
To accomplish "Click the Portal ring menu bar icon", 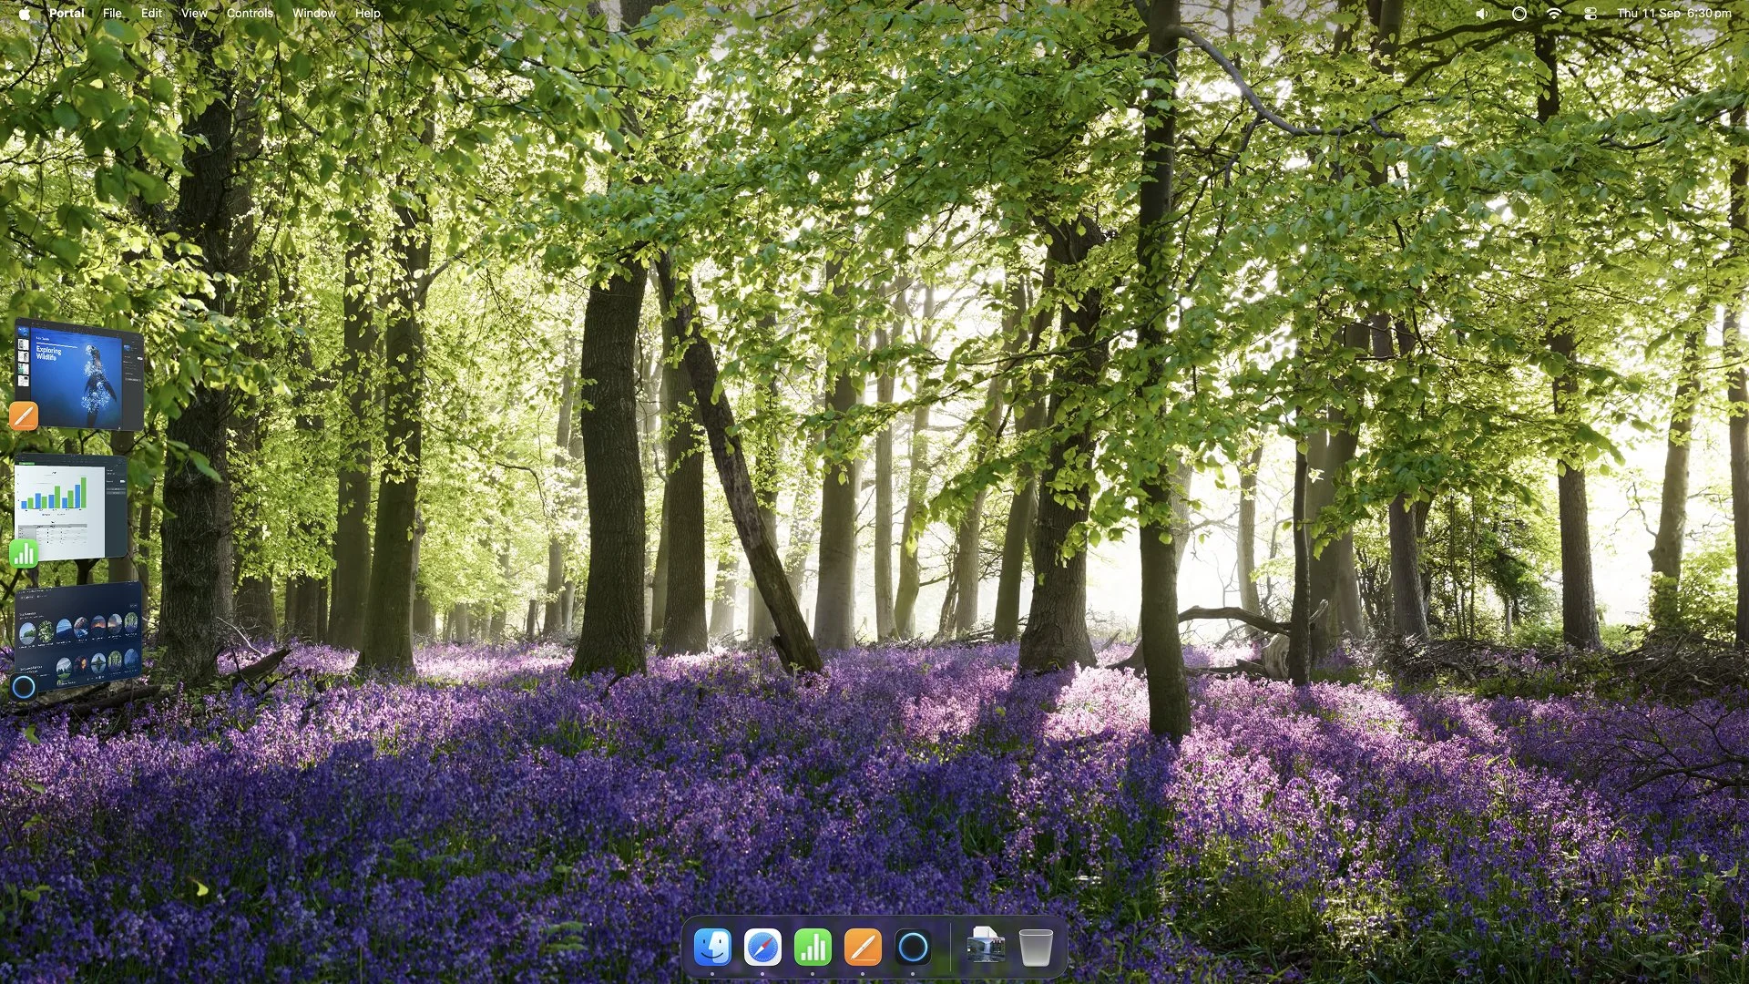I will [x=1519, y=14].
